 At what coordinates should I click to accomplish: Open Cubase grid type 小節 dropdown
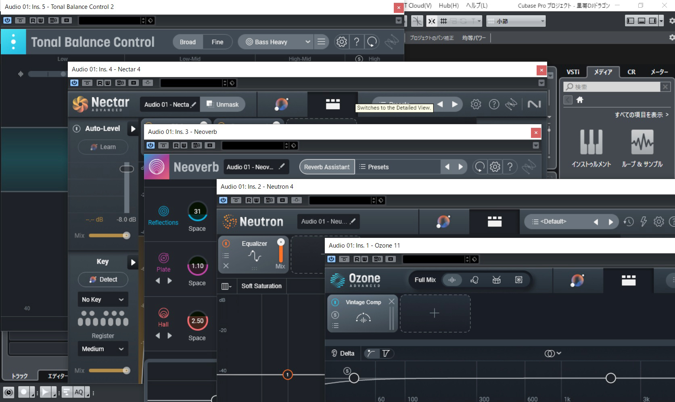pyautogui.click(x=516, y=21)
